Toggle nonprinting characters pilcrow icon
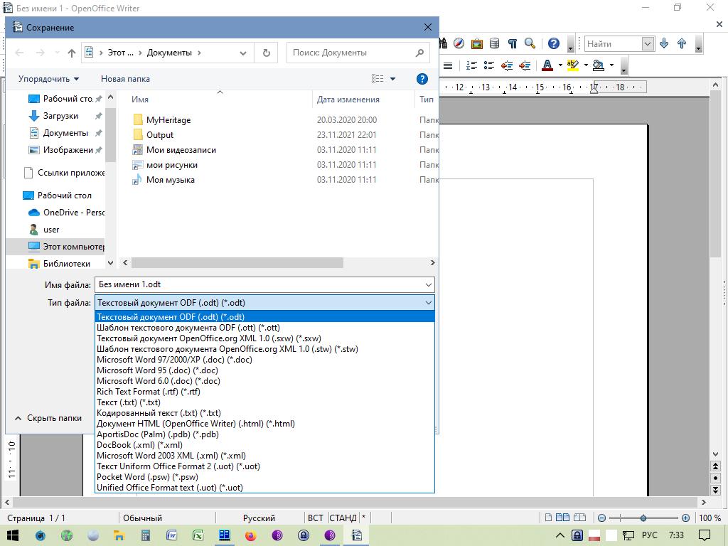728x546 pixels. (513, 43)
